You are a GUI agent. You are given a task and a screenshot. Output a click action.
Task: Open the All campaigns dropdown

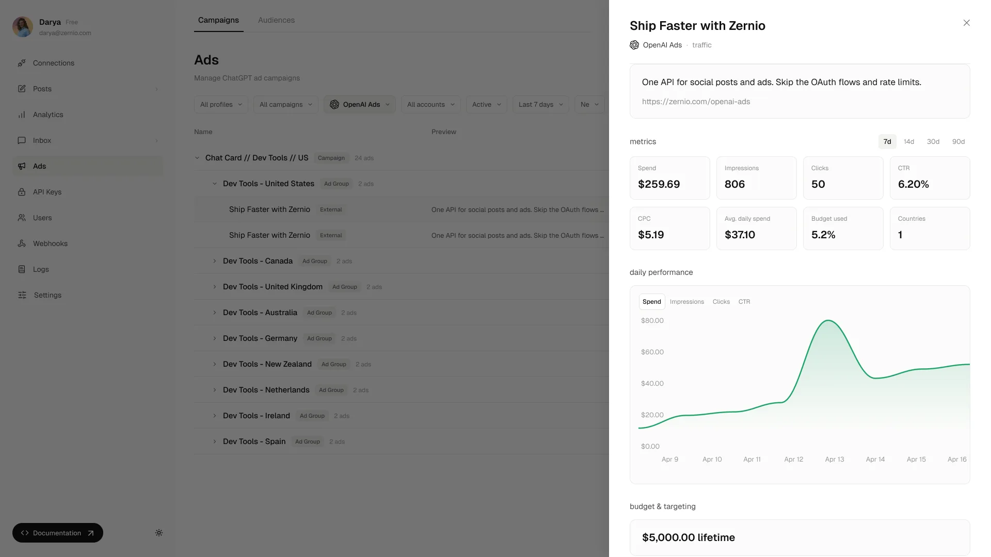[286, 104]
